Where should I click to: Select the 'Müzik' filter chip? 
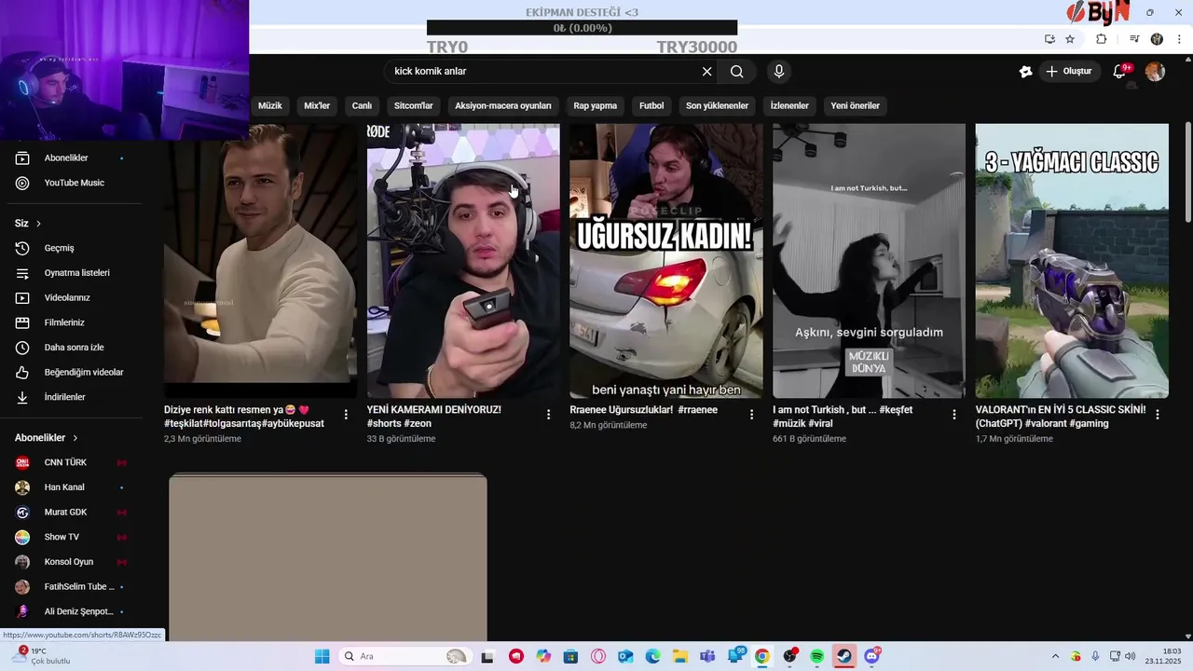tap(269, 105)
